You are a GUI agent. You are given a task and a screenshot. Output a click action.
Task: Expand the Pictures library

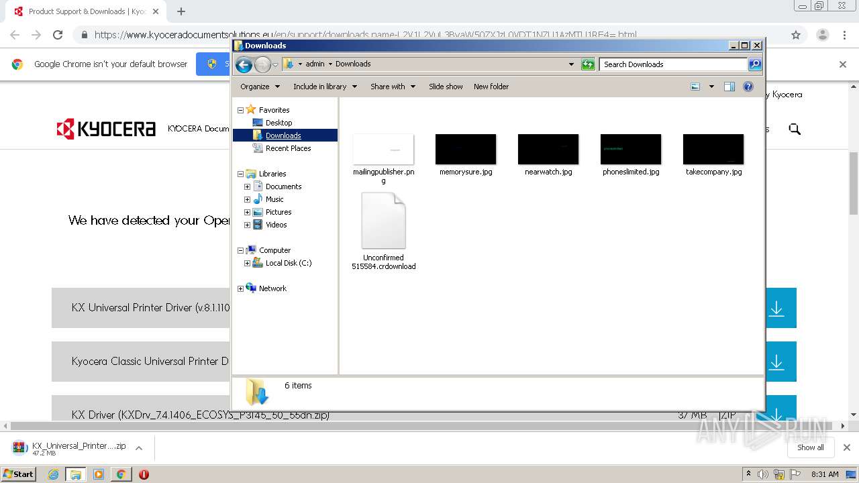pyautogui.click(x=247, y=212)
